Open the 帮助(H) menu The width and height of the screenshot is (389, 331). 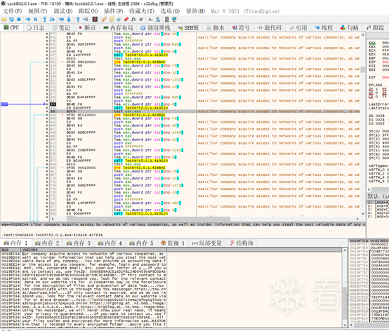(x=195, y=11)
